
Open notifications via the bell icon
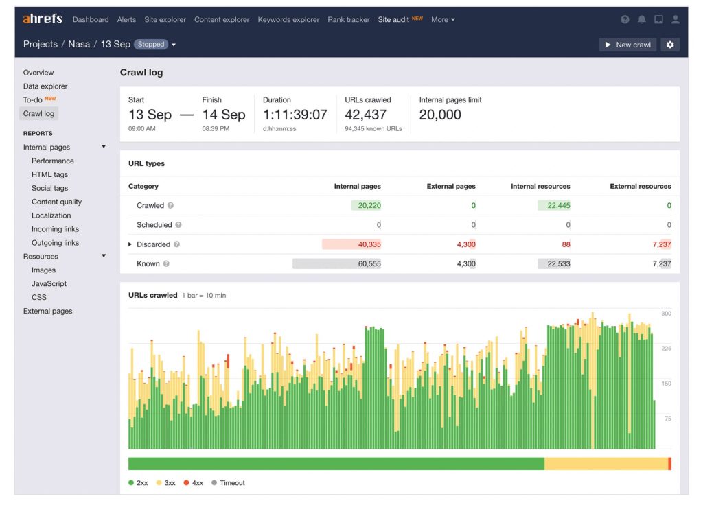coord(641,19)
